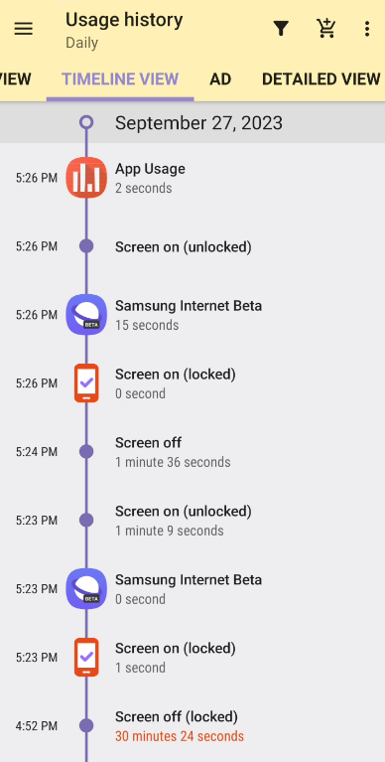This screenshot has width=385, height=762.
Task: Open the Daily period selector under Usage history
Action: tap(82, 43)
